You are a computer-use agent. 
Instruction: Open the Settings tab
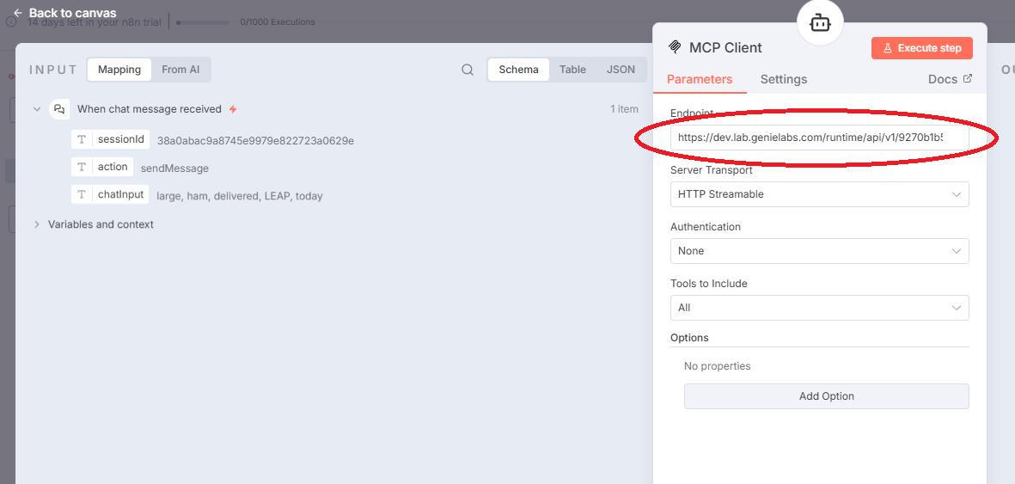783,79
